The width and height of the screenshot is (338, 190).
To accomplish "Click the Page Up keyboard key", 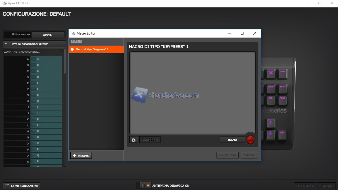I will [x=282, y=87].
